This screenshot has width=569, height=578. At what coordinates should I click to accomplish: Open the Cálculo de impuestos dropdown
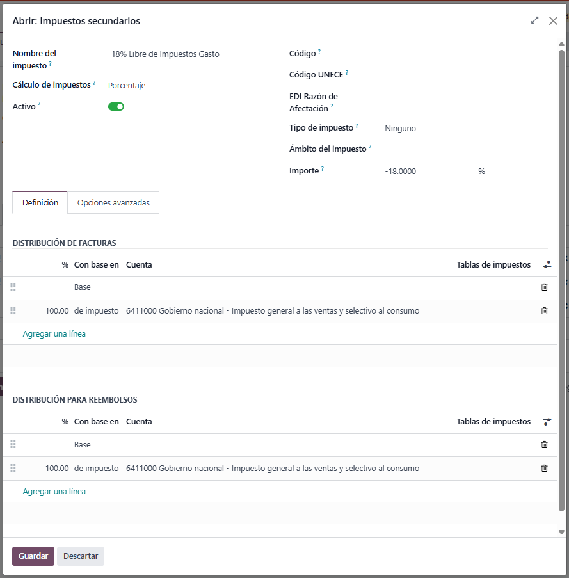[x=186, y=86]
